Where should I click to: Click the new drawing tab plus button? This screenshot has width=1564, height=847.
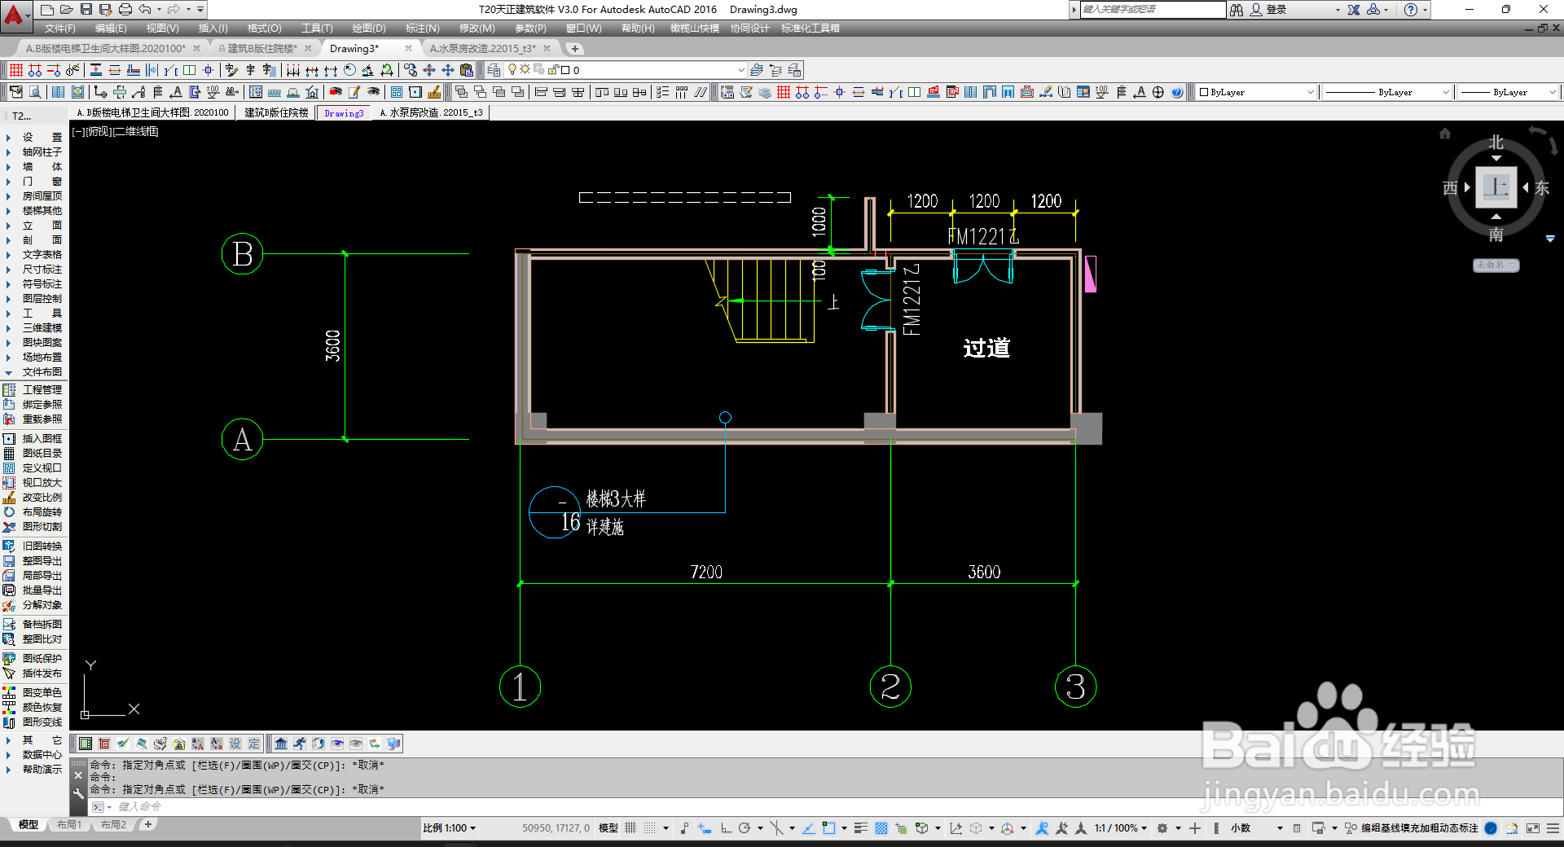[574, 49]
